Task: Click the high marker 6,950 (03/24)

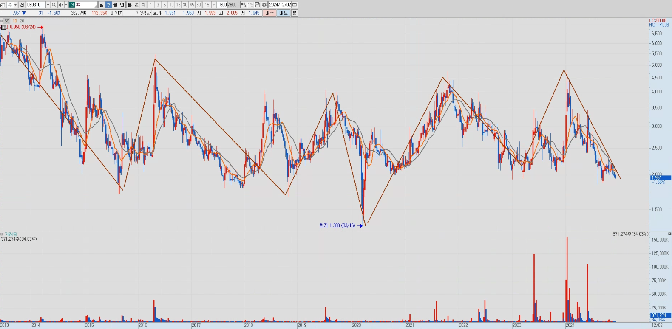Action: (23, 27)
